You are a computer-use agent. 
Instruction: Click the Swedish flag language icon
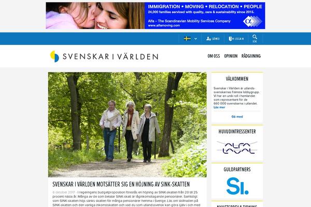point(187,39)
